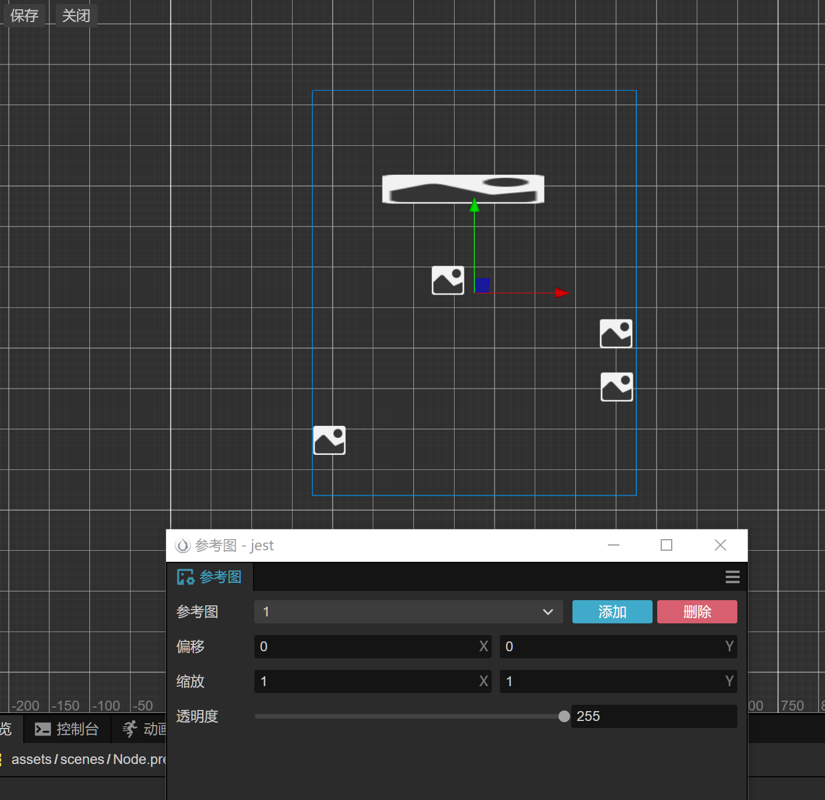Select the wide stretched white image sprite
Image resolution: width=825 pixels, height=800 pixels.
(x=463, y=189)
